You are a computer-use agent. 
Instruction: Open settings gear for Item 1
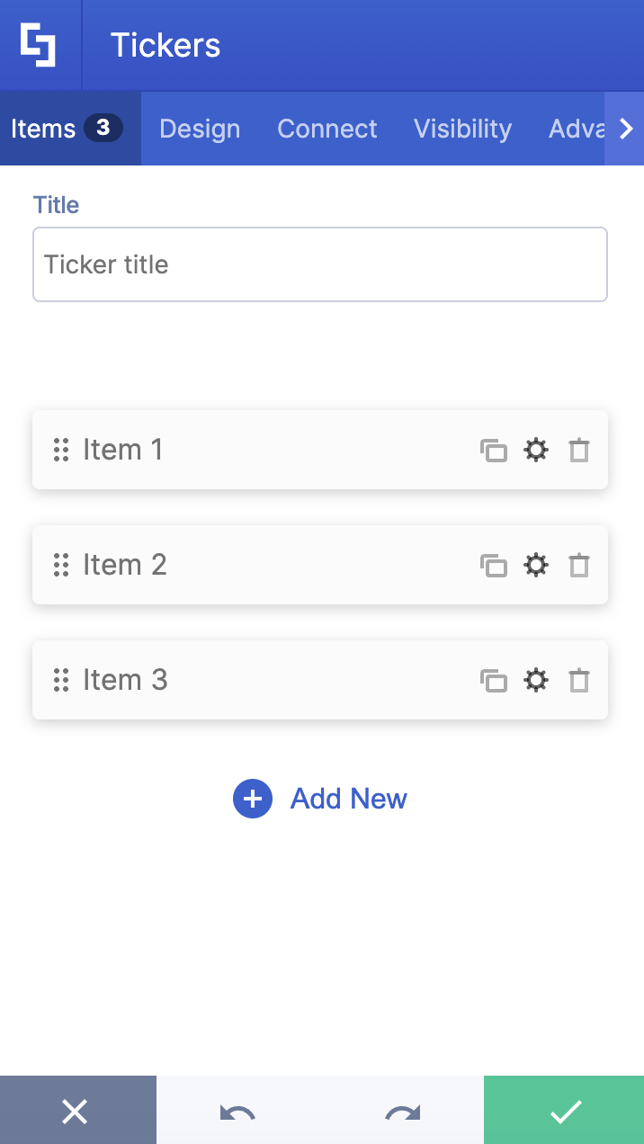[x=536, y=450]
